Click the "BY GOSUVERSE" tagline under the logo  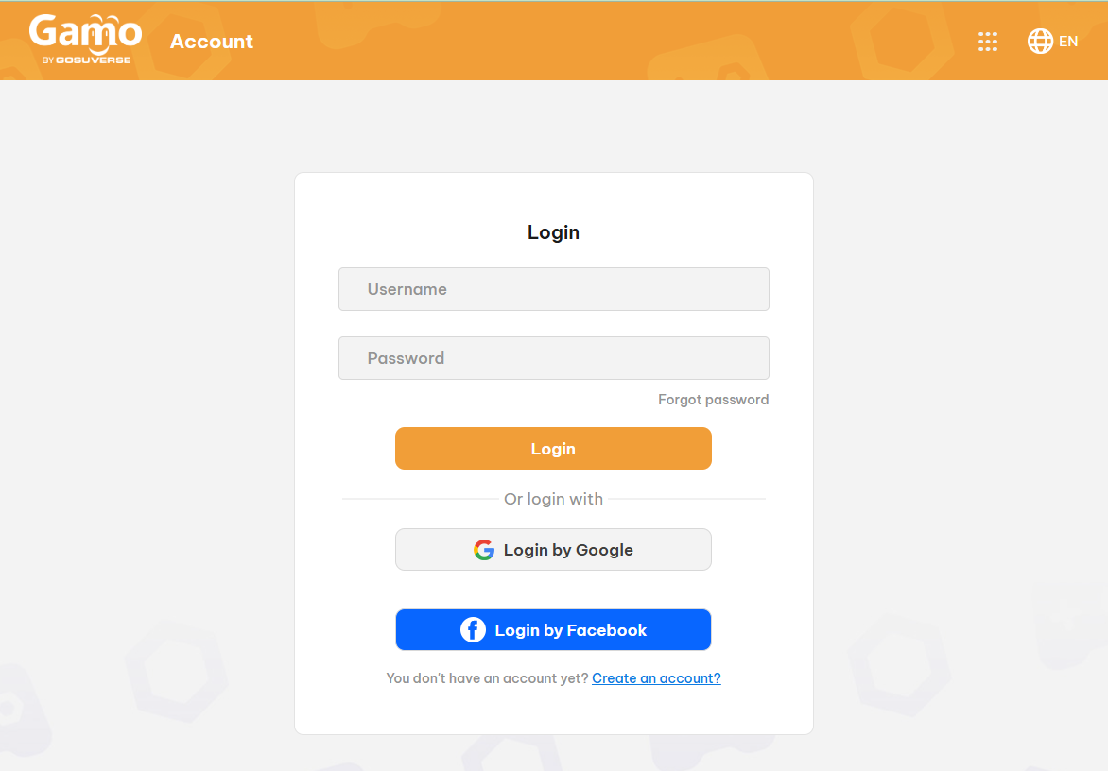click(86, 60)
